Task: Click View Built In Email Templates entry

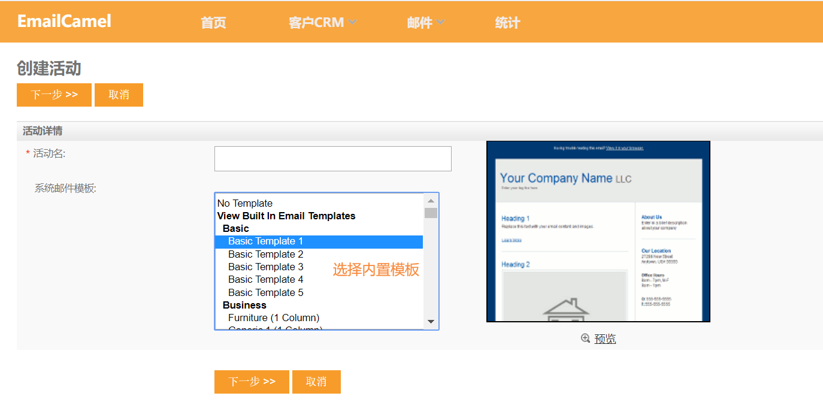Action: coord(286,216)
